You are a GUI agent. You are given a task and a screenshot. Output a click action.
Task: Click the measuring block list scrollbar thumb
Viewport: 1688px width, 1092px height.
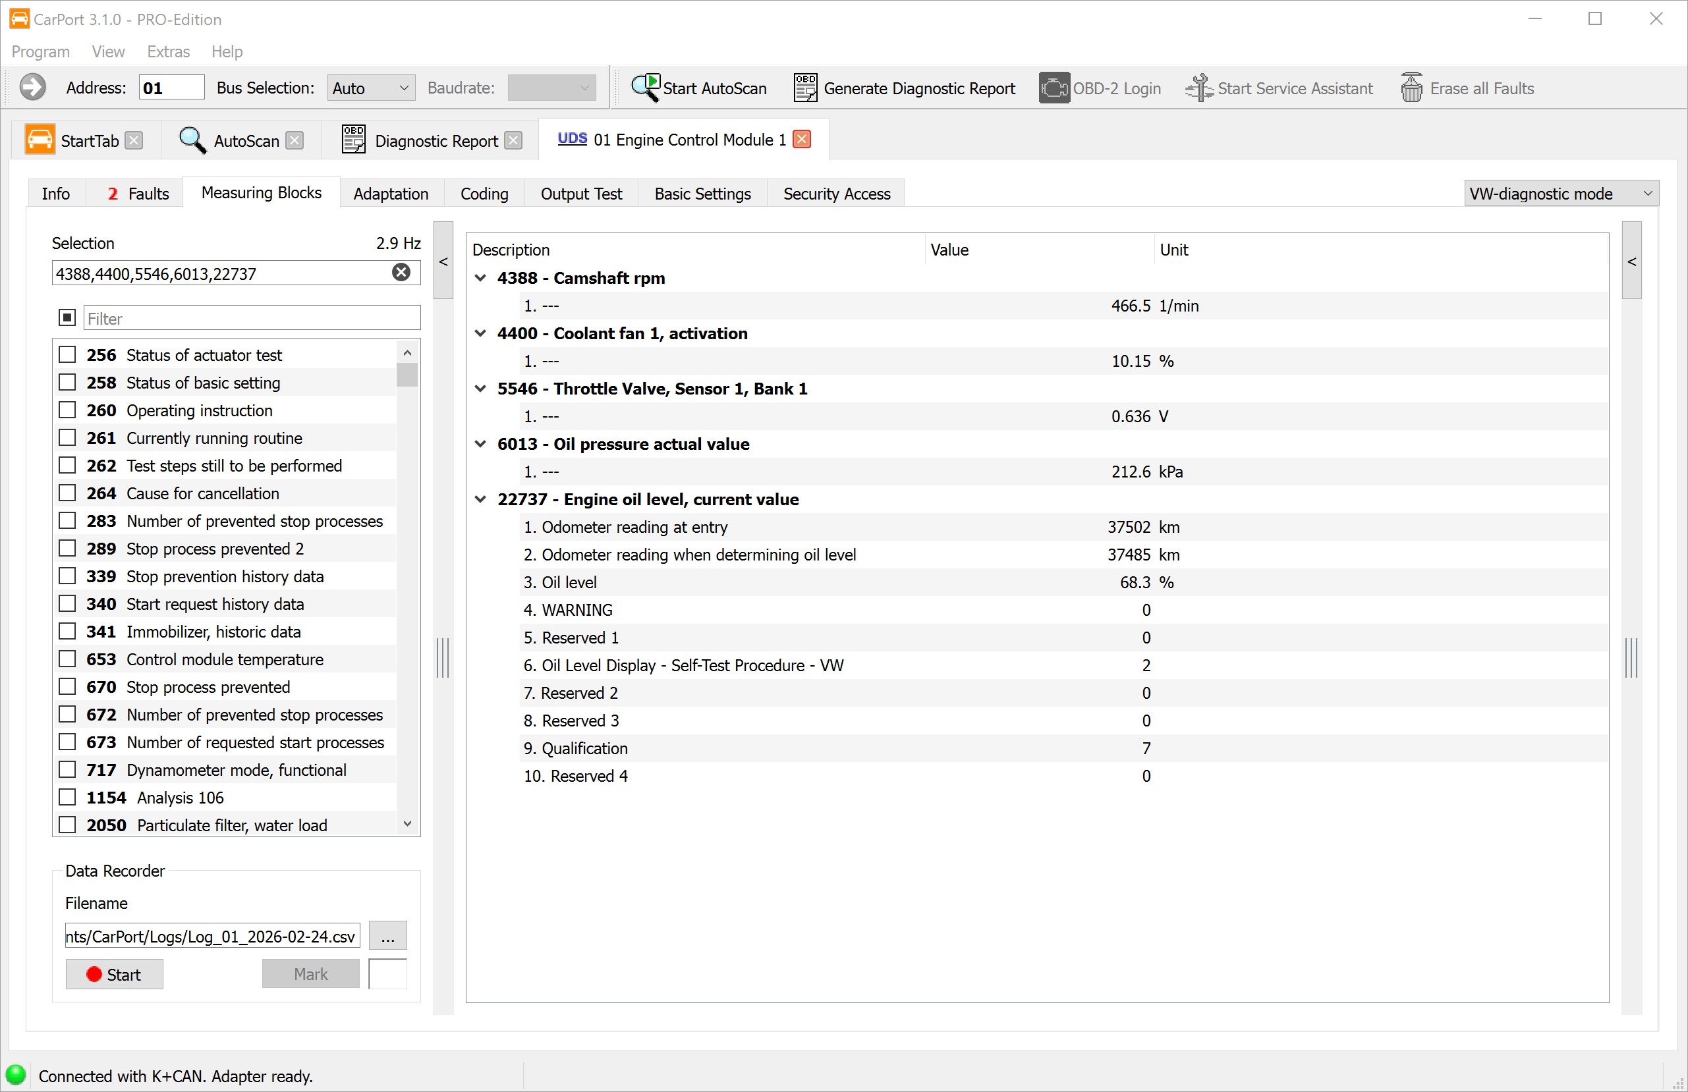(x=407, y=374)
